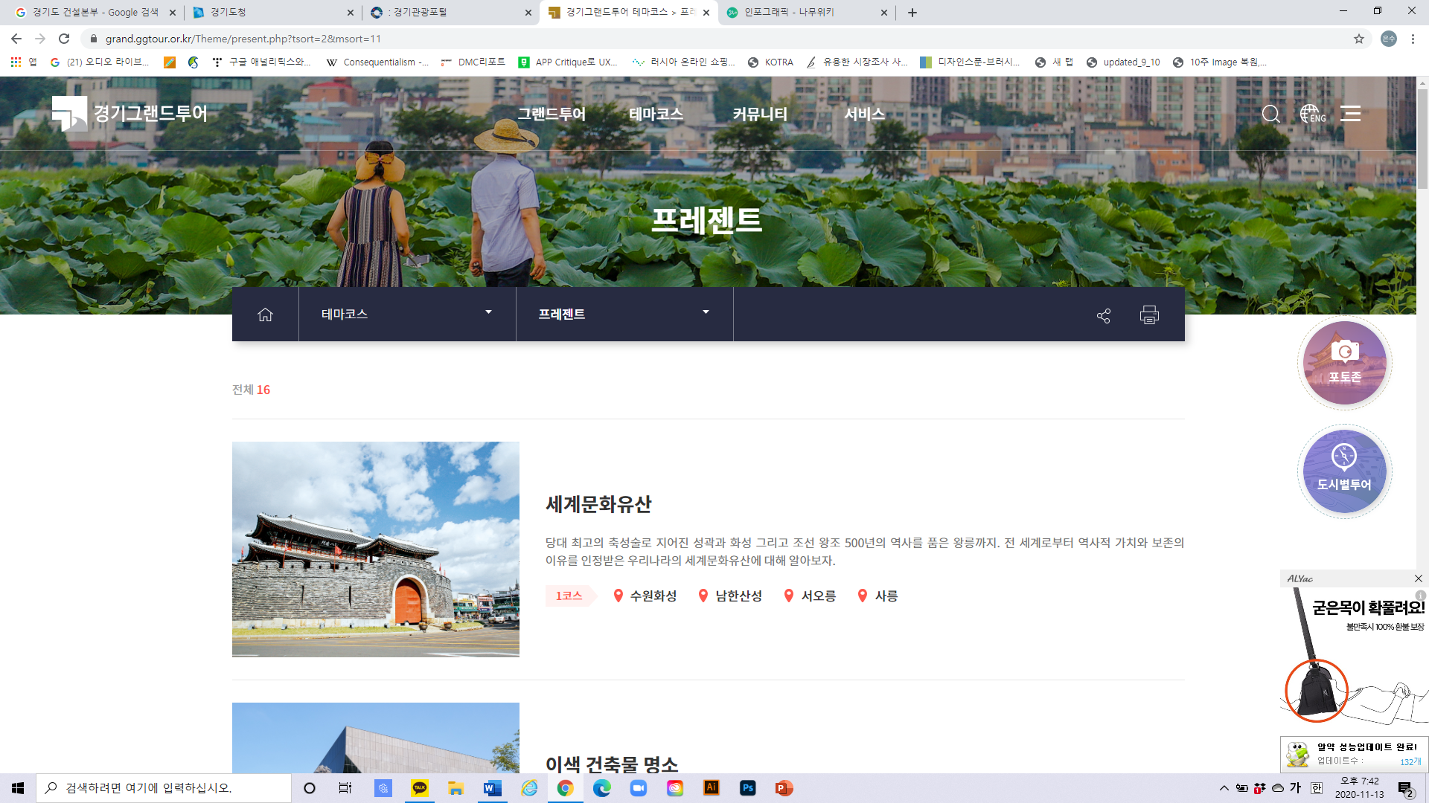The height and width of the screenshot is (803, 1429).
Task: Click the home icon in breadcrumb bar
Action: [x=265, y=315]
